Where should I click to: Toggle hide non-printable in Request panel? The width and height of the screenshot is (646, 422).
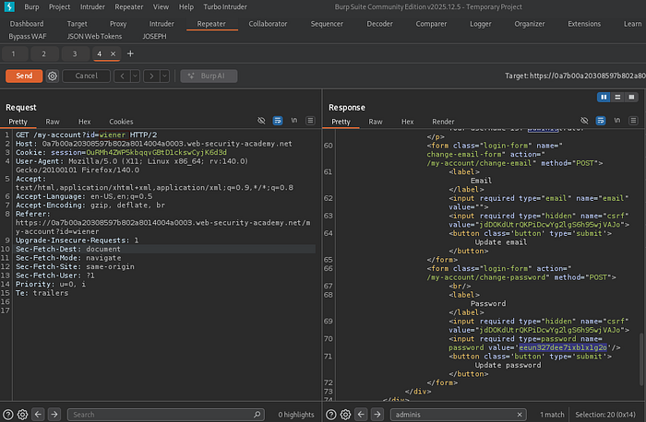point(261,121)
